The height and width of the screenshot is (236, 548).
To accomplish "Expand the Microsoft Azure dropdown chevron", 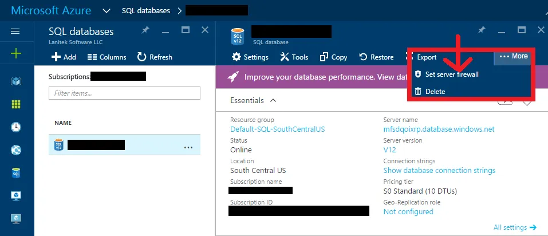I will coord(107,10).
